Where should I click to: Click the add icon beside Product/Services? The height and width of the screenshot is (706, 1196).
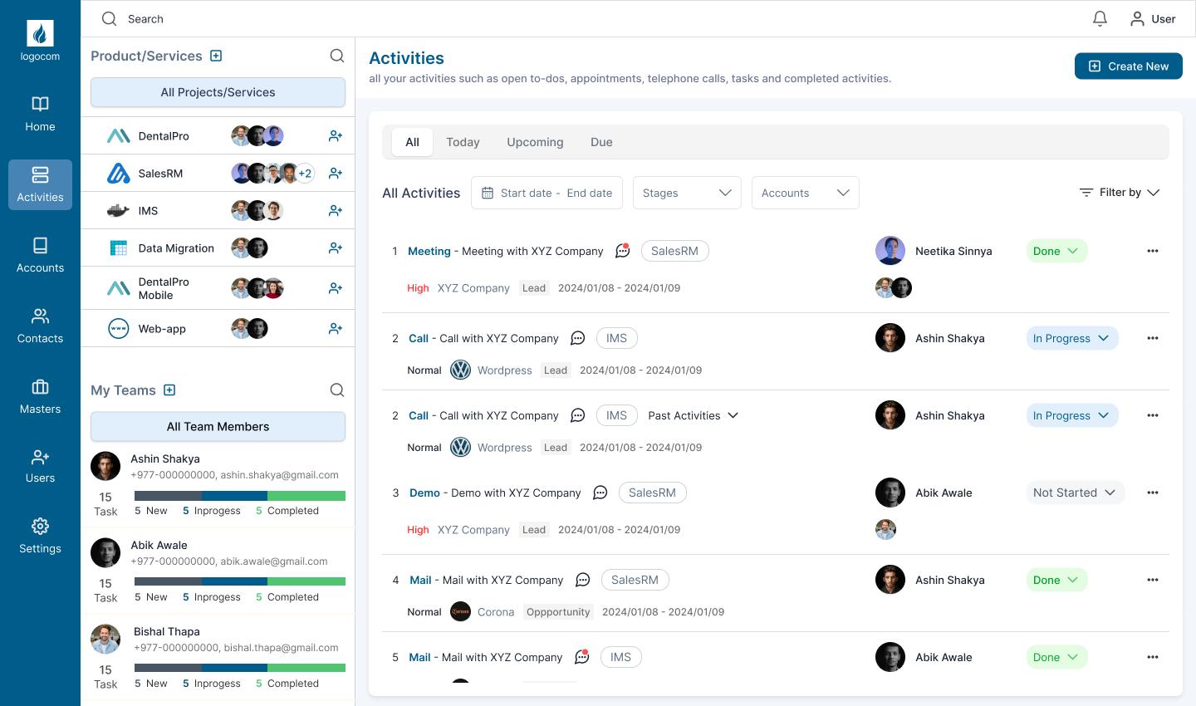click(x=216, y=56)
